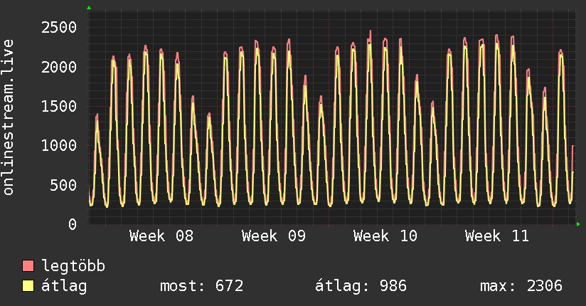Click the vertical onlinestream.live axis title
The image size is (586, 306).
coord(9,117)
